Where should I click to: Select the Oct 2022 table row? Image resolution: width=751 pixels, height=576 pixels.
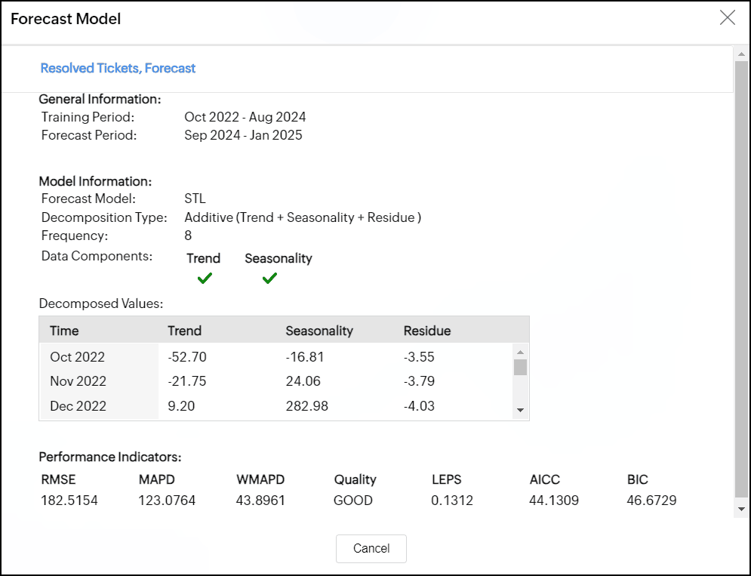78,356
